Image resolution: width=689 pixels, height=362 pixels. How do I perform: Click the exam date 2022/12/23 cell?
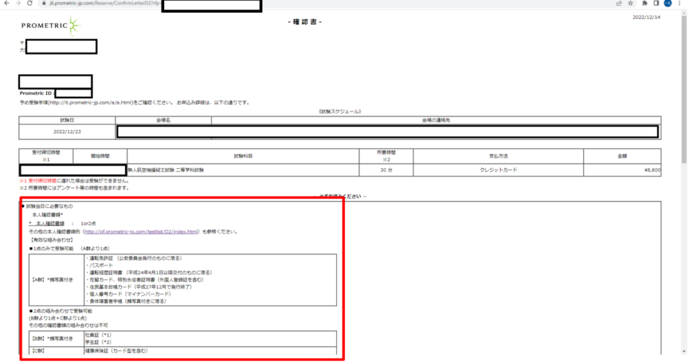point(67,131)
